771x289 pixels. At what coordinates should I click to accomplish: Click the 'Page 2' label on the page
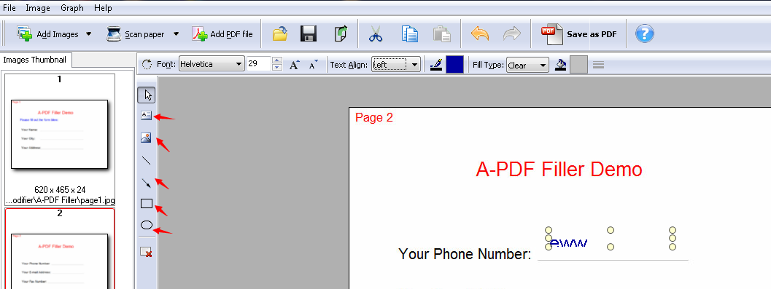click(x=374, y=117)
